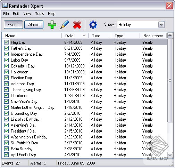Click the red X Delete event icon

[x=77, y=25]
